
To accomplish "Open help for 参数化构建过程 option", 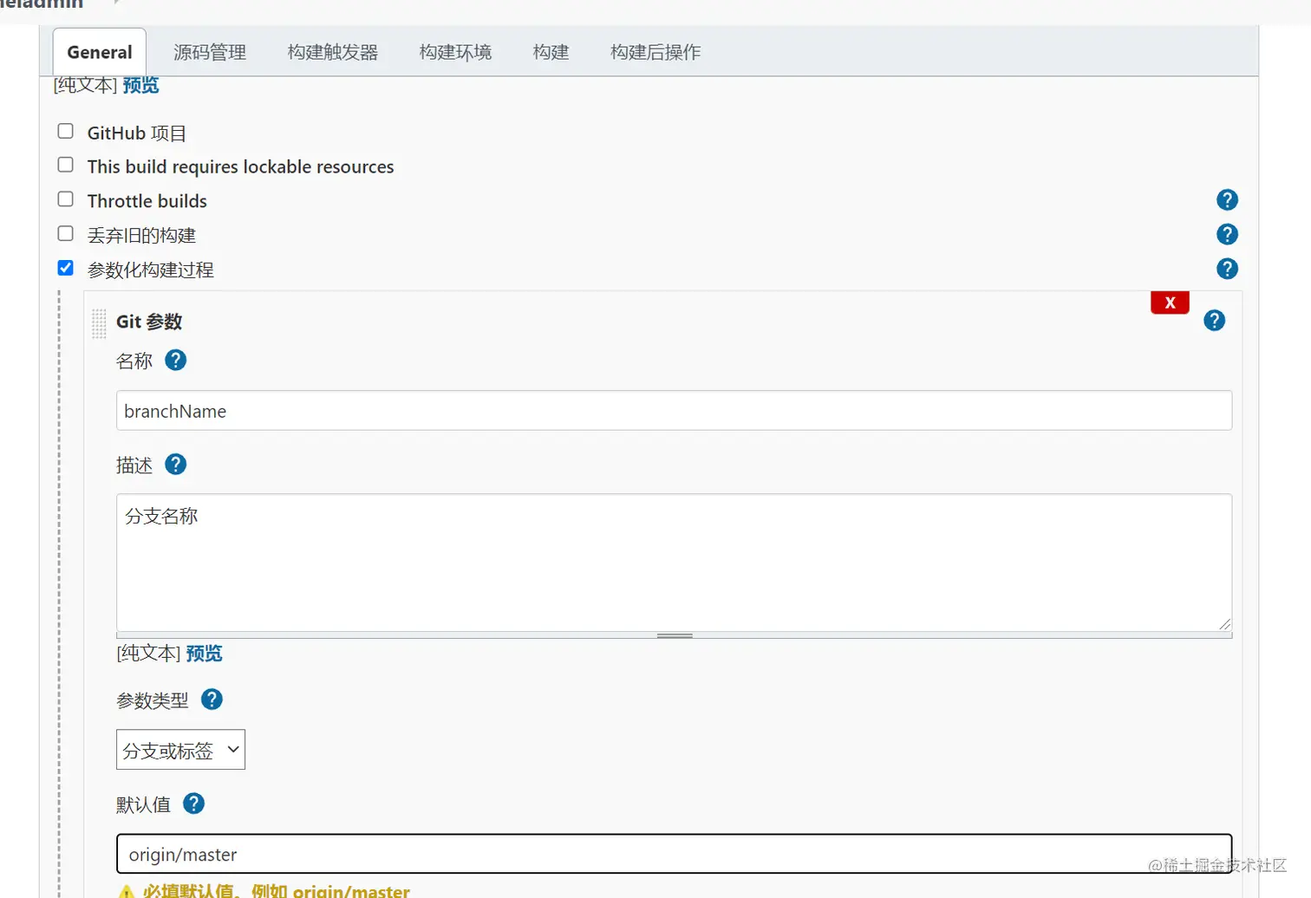I will click(1227, 269).
